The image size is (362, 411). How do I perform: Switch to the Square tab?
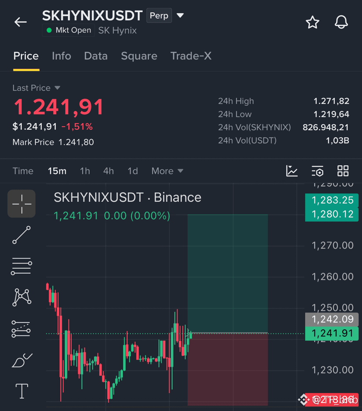pyautogui.click(x=139, y=56)
